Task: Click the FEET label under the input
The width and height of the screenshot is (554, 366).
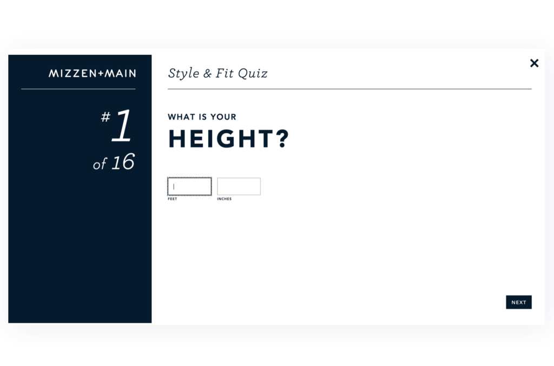Action: coord(173,199)
